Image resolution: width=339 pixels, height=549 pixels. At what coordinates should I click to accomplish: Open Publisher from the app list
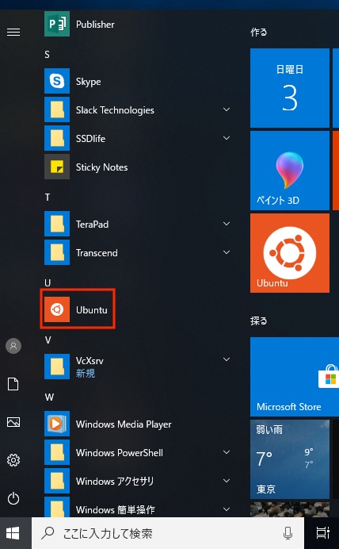click(136, 24)
